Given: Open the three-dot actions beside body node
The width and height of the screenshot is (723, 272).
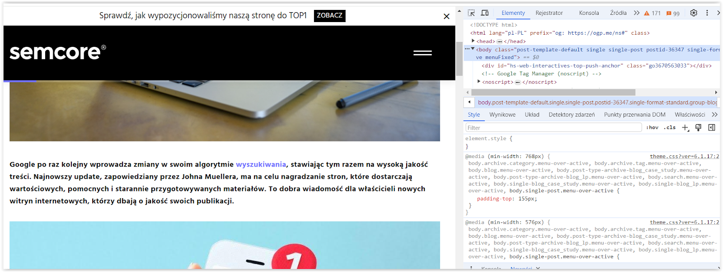Looking at the screenshot, I should (x=467, y=49).
